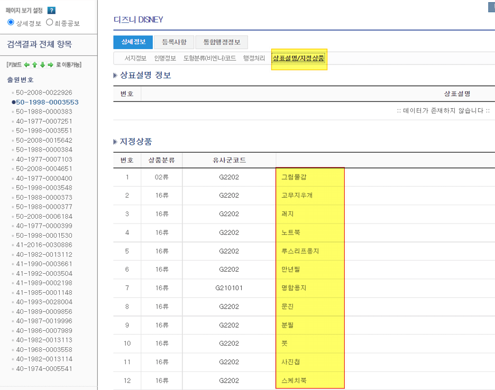Open application number 41-1990-0003661
This screenshot has height=390, width=495.
click(44, 264)
